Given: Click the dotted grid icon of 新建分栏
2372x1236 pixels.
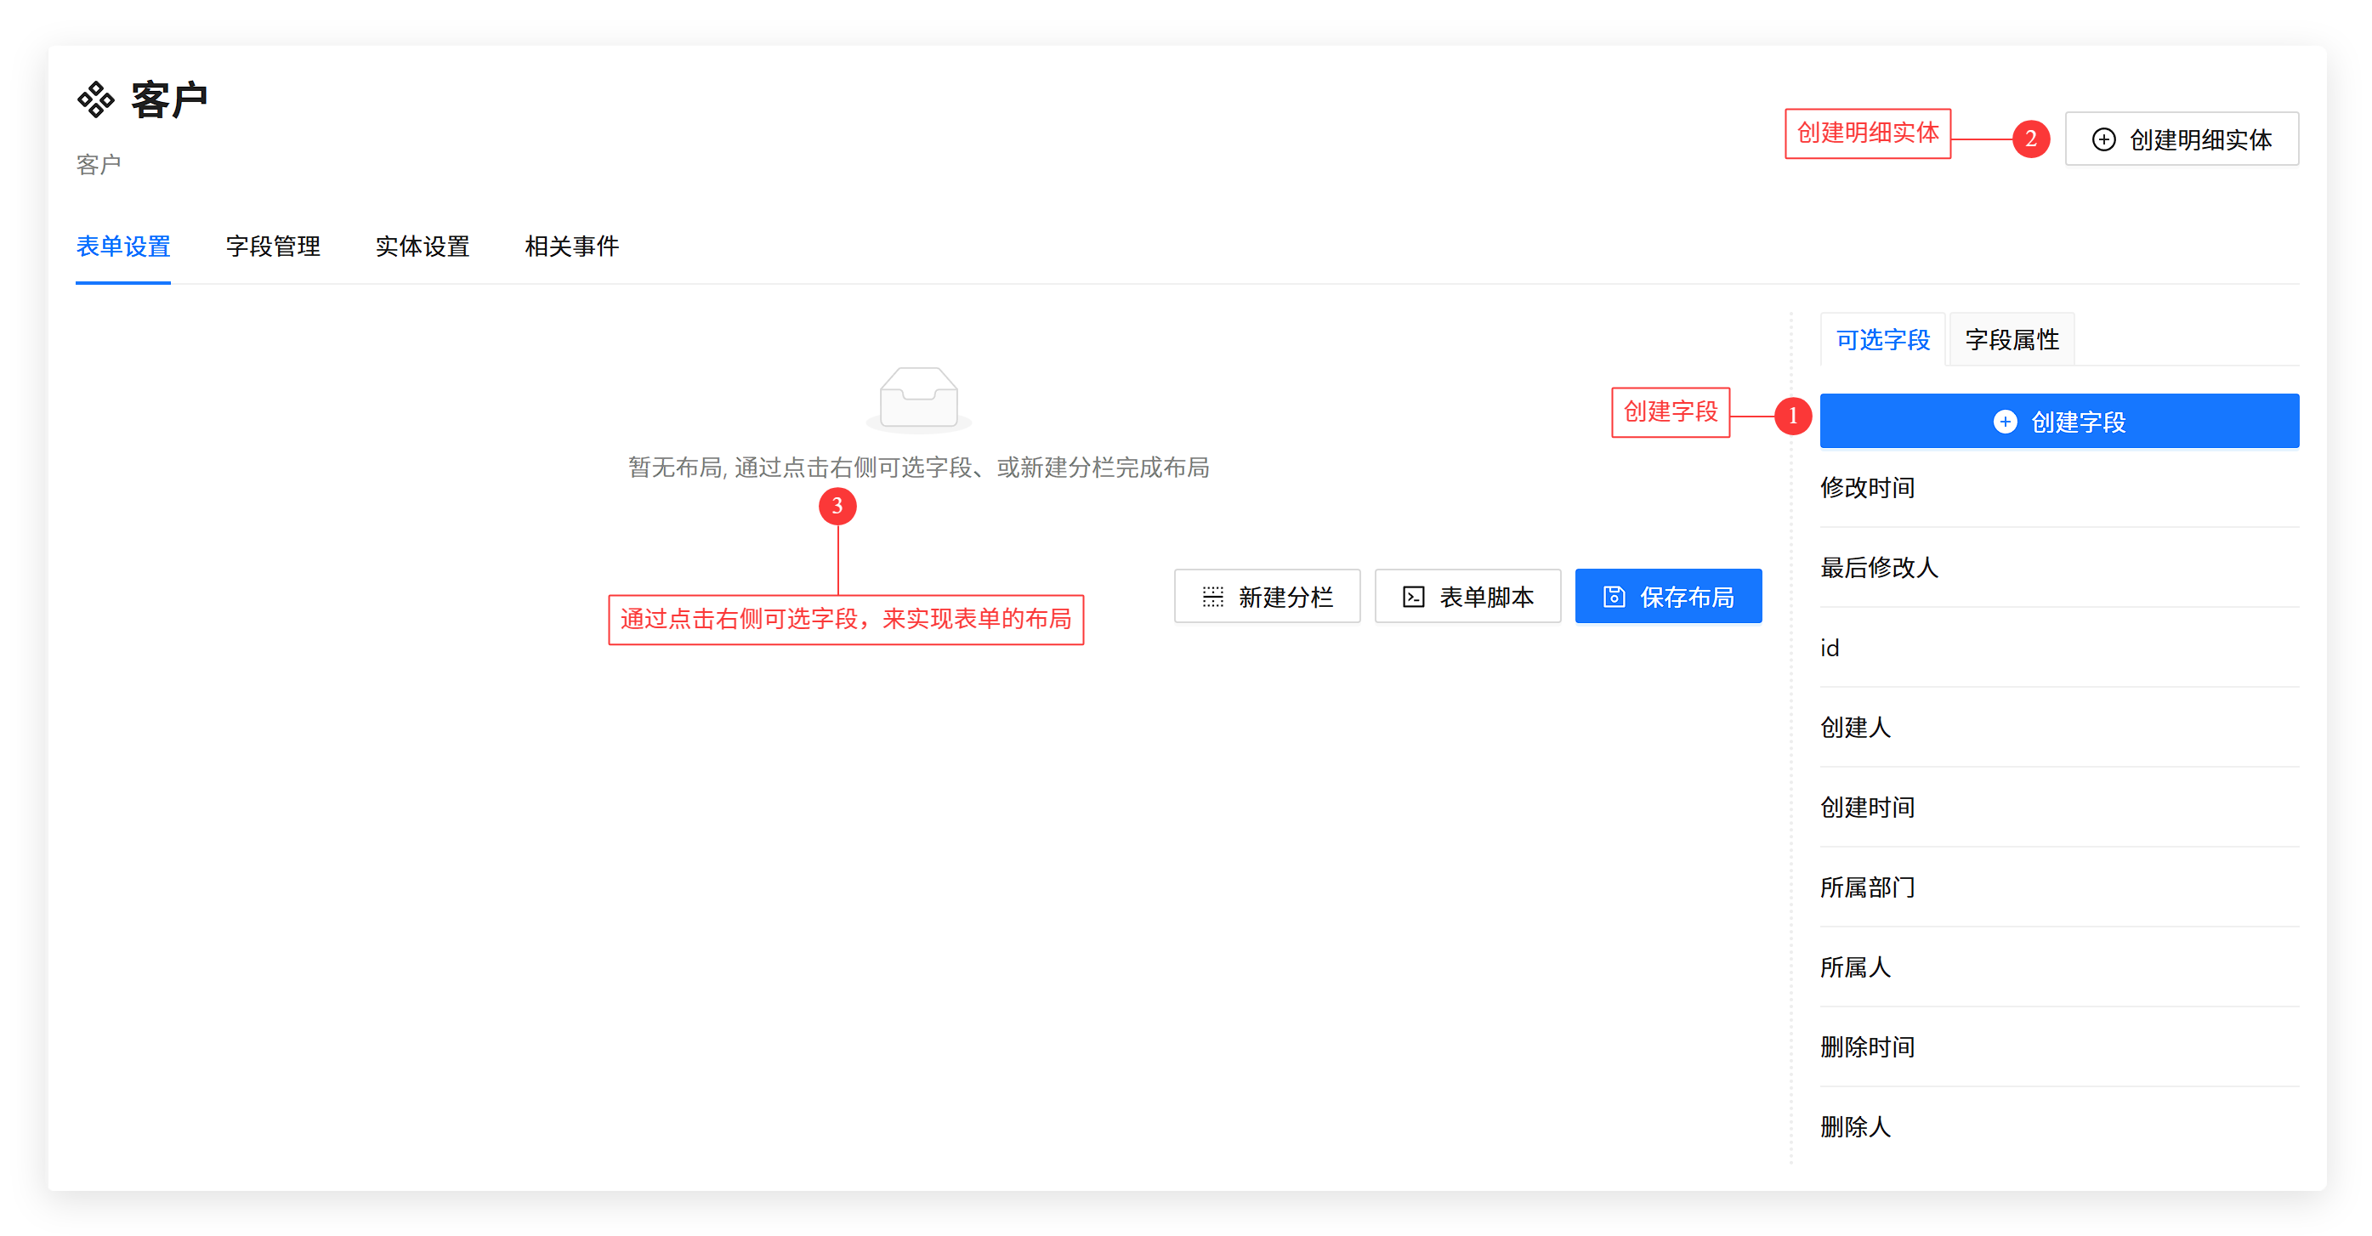Looking at the screenshot, I should [1212, 597].
